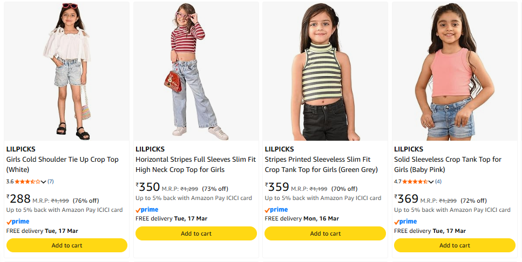
Task: Expand rating breakdown chevron for white crop top
Action: click(44, 182)
